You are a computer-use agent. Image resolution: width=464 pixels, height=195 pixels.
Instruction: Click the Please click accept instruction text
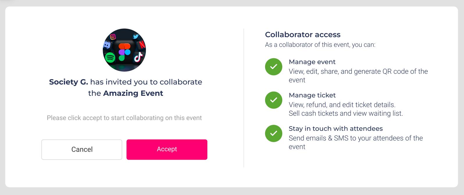click(124, 118)
